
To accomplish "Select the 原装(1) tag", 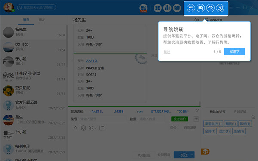I will point(239,131).
